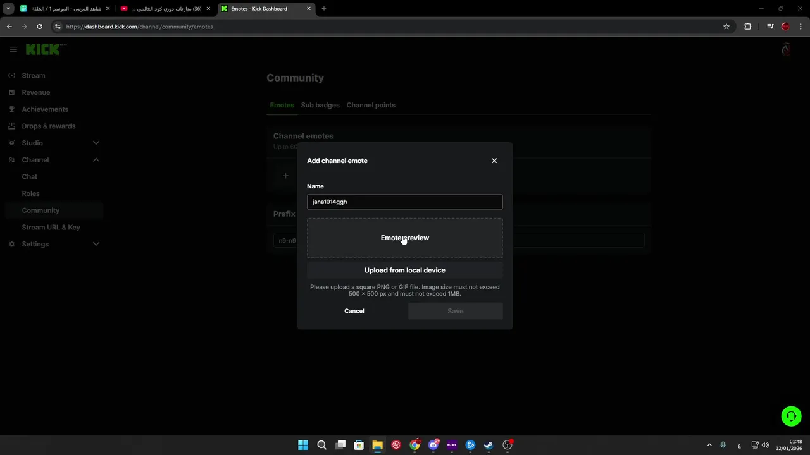Reload the page with refresh button
This screenshot has height=455, width=810.
point(39,27)
